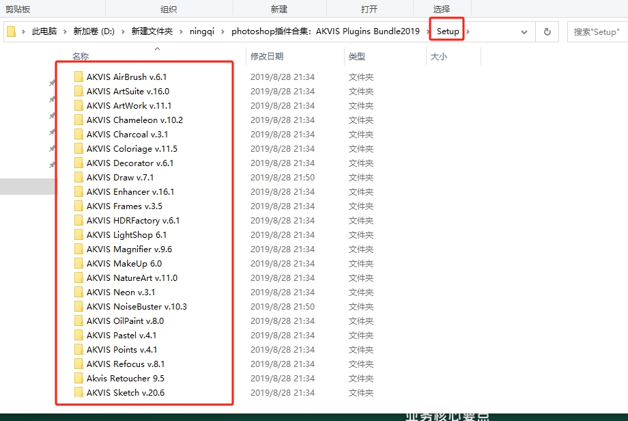628x421 pixels.
Task: Click the AKVIS Charcoal v.3.1 folder icon
Action: pos(78,135)
